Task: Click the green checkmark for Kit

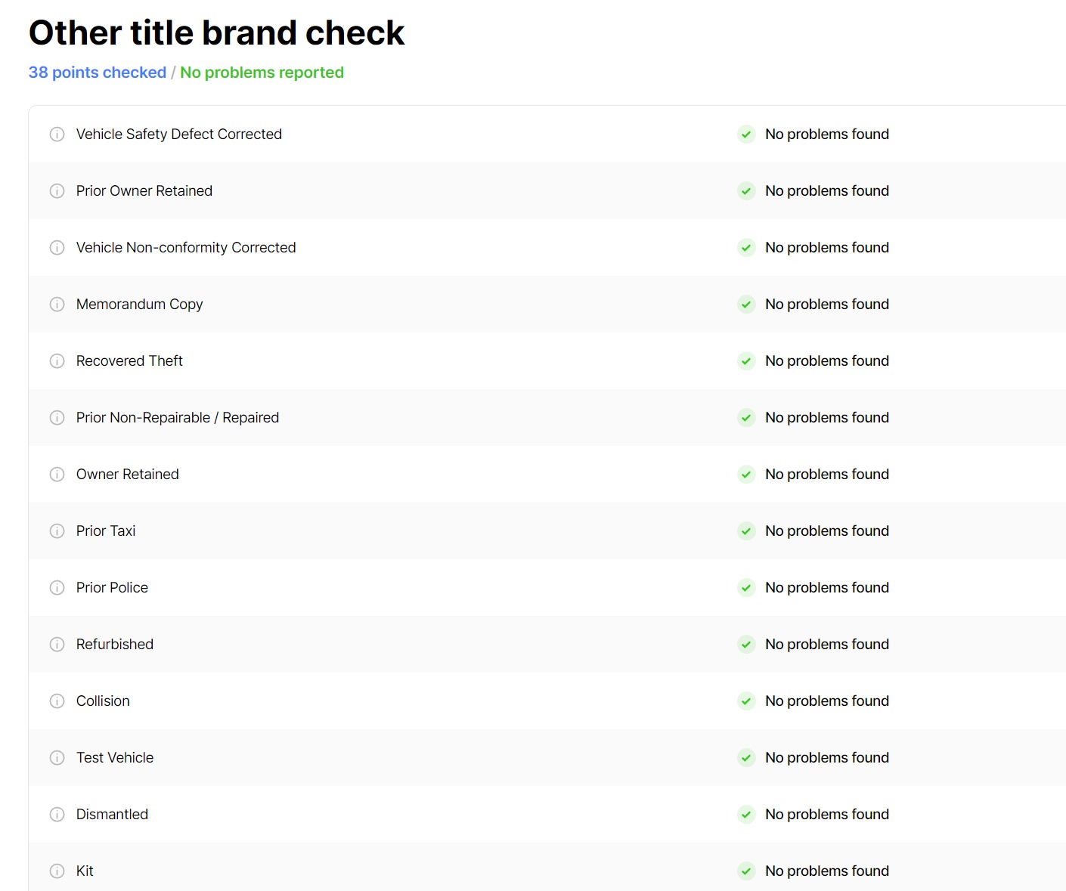Action: click(746, 871)
